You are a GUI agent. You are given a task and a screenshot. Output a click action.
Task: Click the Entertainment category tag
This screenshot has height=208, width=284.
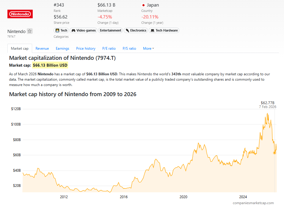[x=110, y=30]
